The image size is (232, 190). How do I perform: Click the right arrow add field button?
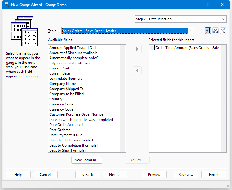pyautogui.click(x=137, y=49)
